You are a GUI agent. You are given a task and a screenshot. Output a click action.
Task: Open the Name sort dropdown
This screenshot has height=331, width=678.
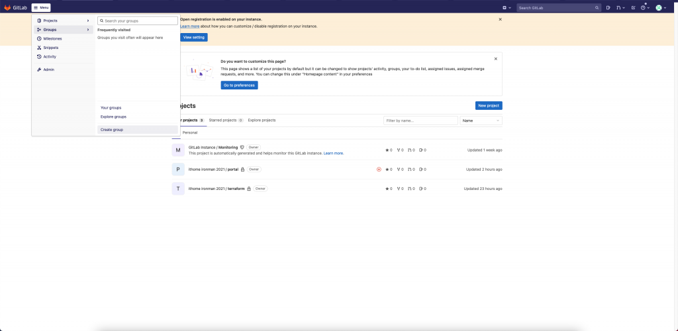pos(481,120)
